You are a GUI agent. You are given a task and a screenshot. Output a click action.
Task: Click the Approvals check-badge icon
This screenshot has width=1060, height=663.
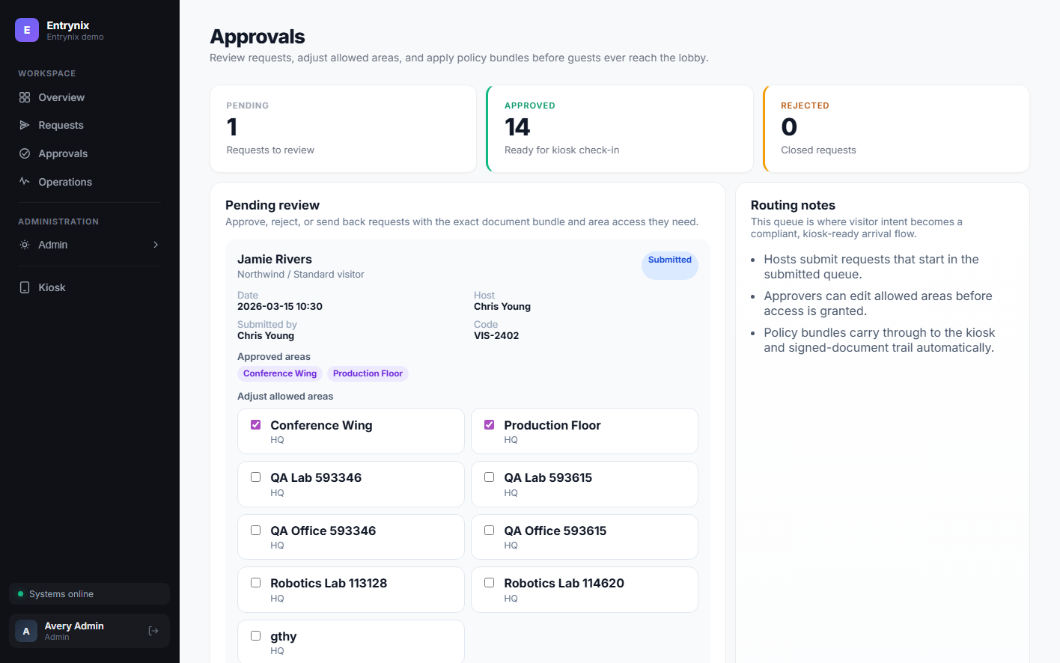click(x=25, y=153)
